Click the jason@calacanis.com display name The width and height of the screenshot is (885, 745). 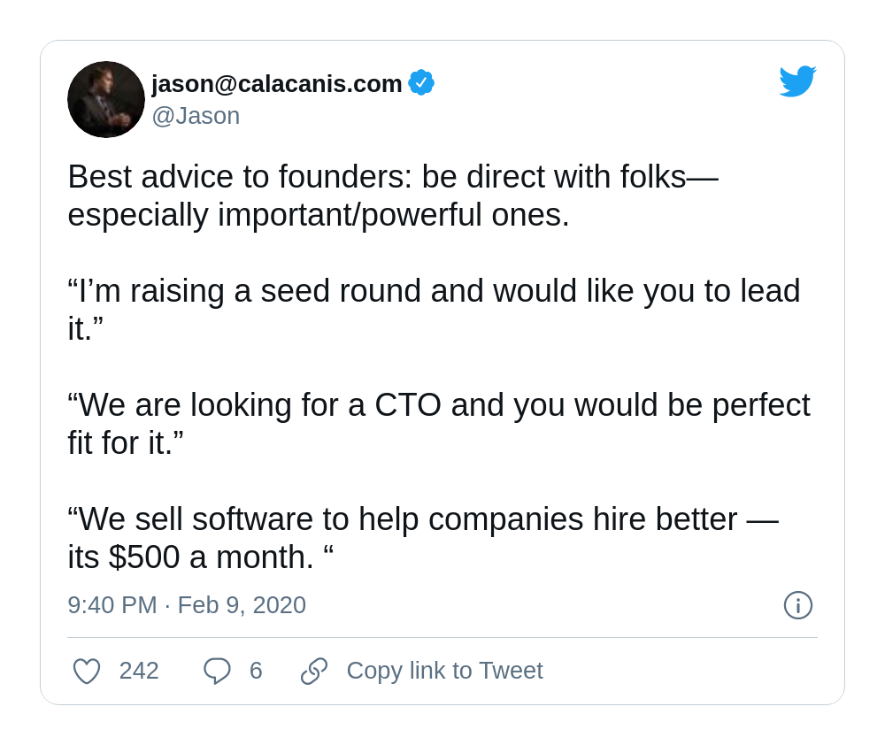276,83
